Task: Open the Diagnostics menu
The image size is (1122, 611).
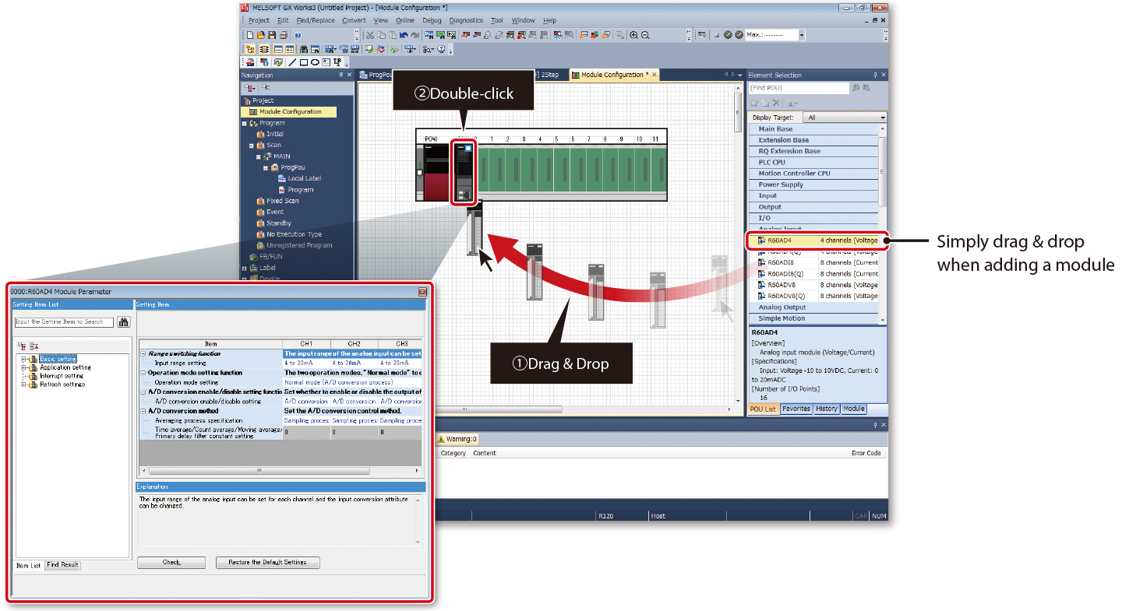Action: click(465, 20)
